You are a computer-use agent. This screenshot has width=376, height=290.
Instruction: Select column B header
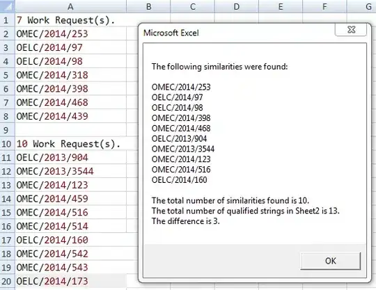point(148,6)
